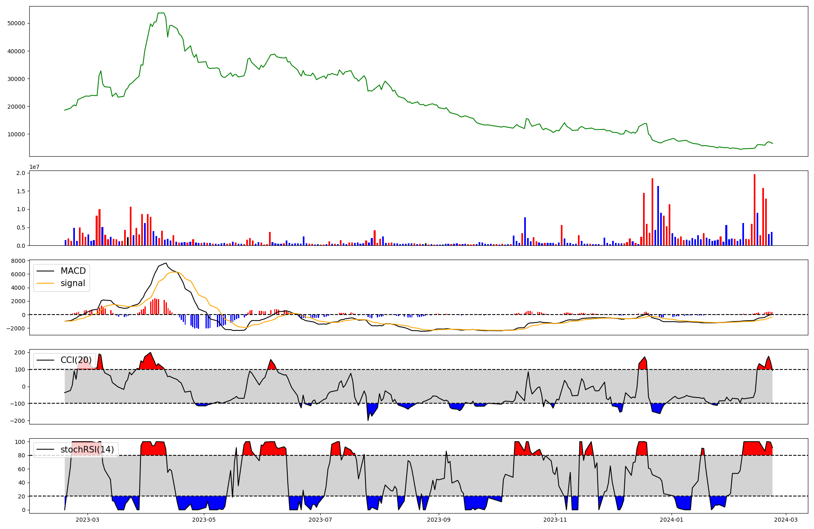
Task: Click the 2023-03 date tick label
Action: pos(88,520)
